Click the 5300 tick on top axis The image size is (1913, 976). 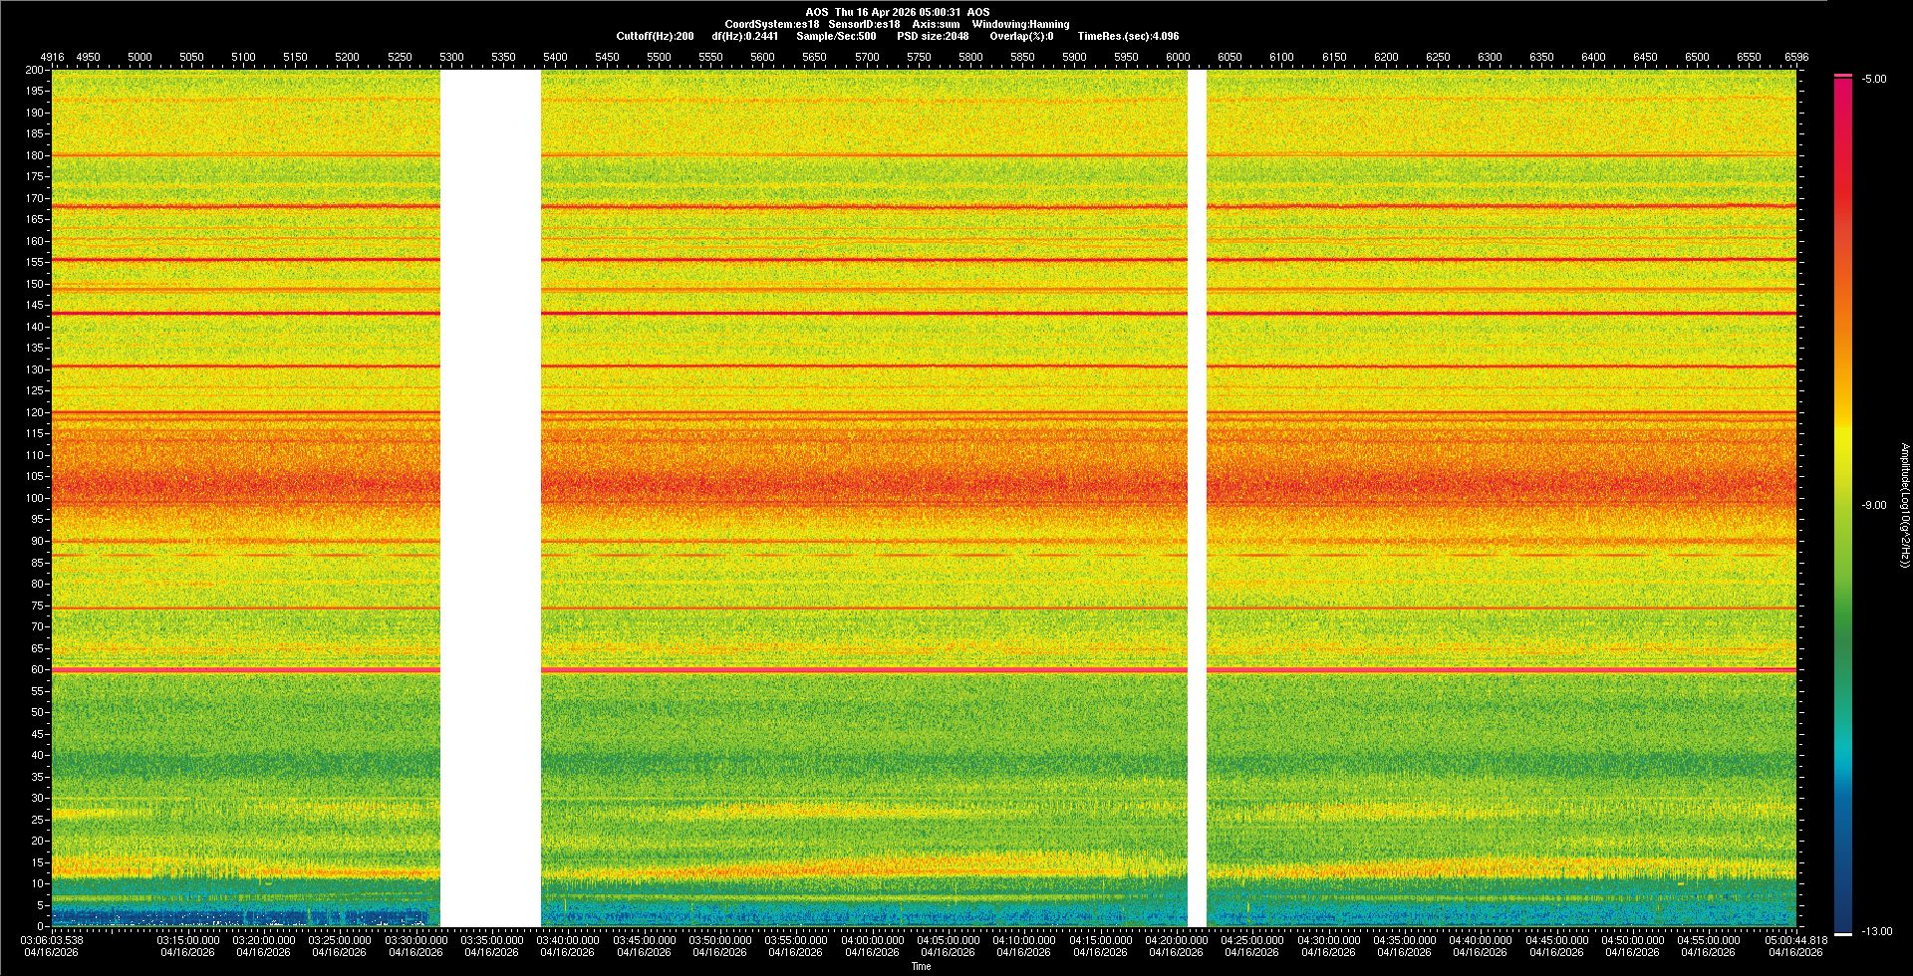point(451,57)
